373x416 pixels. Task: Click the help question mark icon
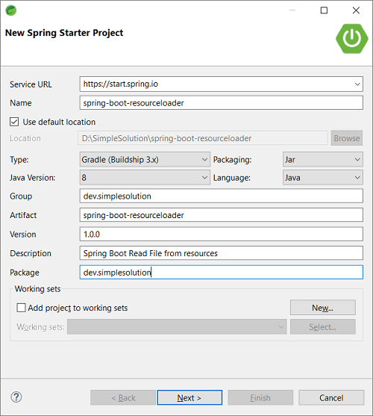(16, 397)
